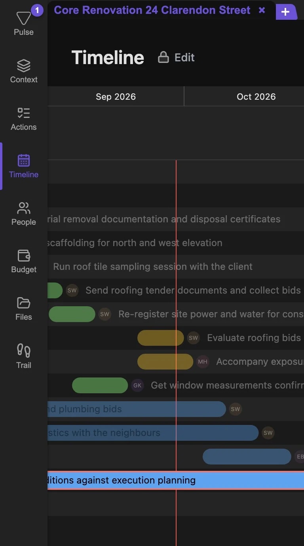Viewport: 304px width, 546px height.
Task: Click the Timeline page heading
Action: [x=108, y=57]
